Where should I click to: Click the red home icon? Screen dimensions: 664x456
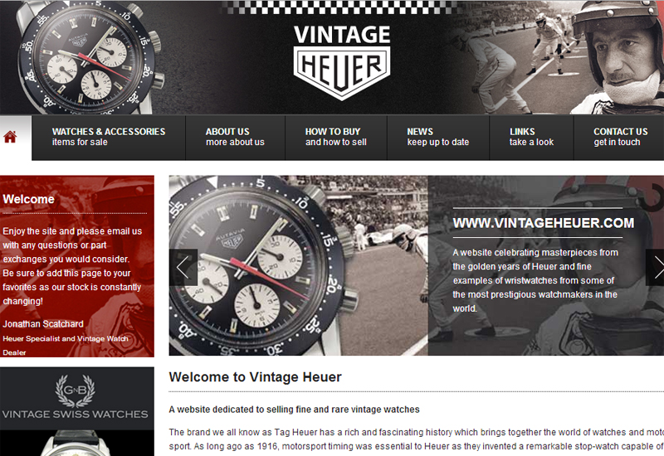coord(10,137)
